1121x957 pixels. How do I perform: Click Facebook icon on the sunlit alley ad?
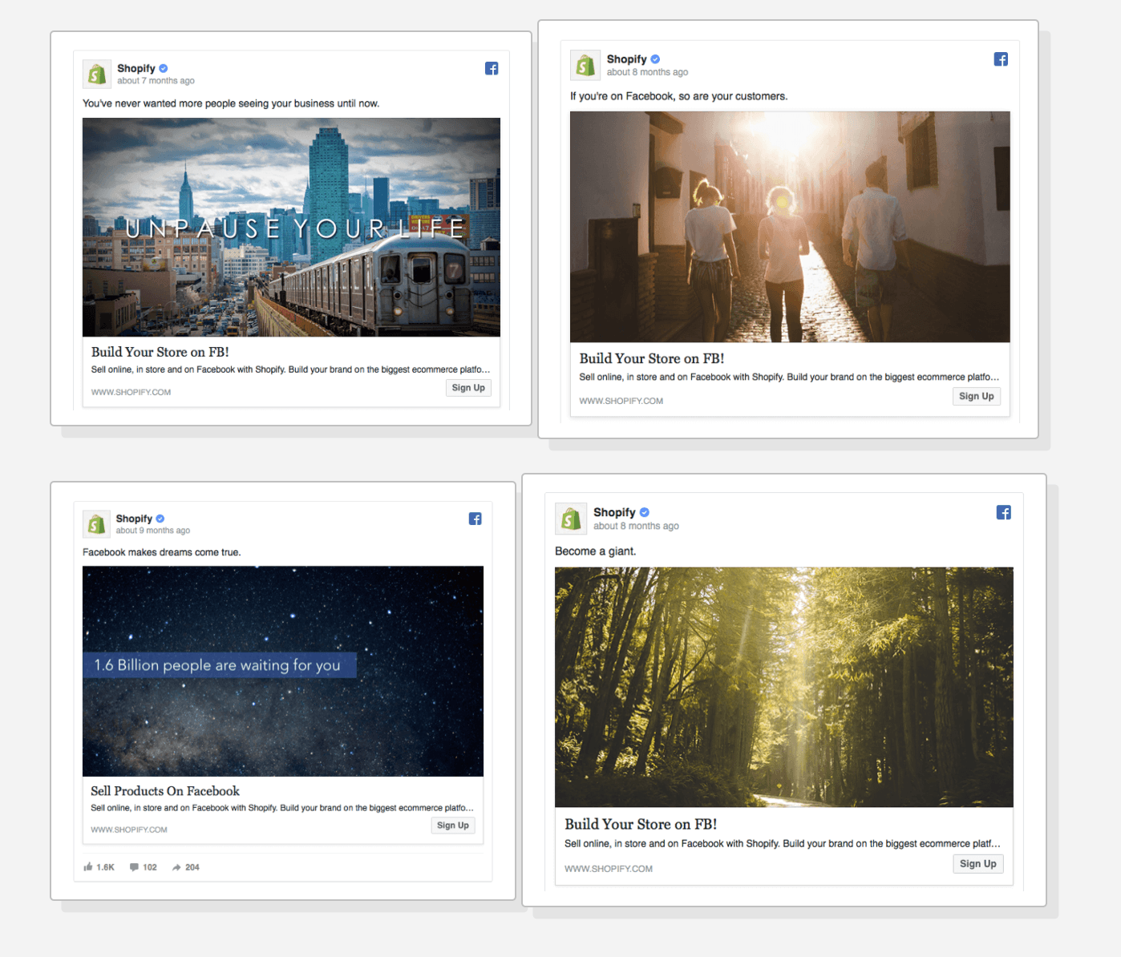tap(1001, 59)
